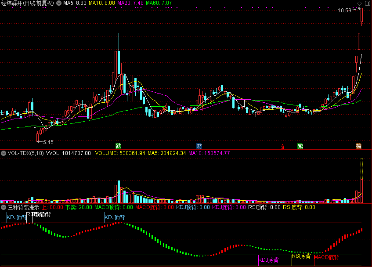Click the MA10: 8.08 label
The image size is (372, 267).
click(102, 3)
